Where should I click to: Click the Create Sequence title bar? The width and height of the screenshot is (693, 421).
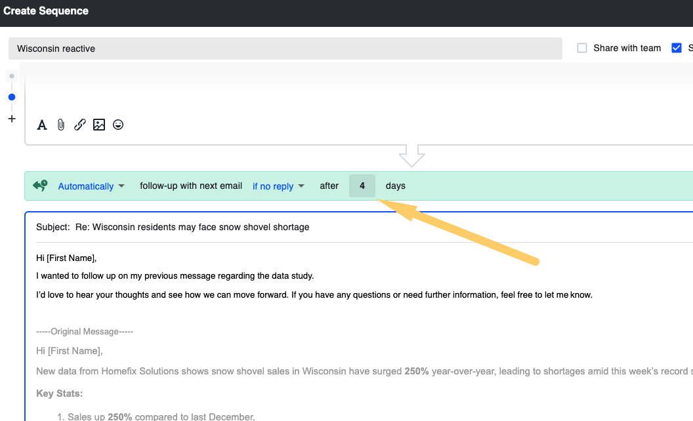[x=46, y=11]
